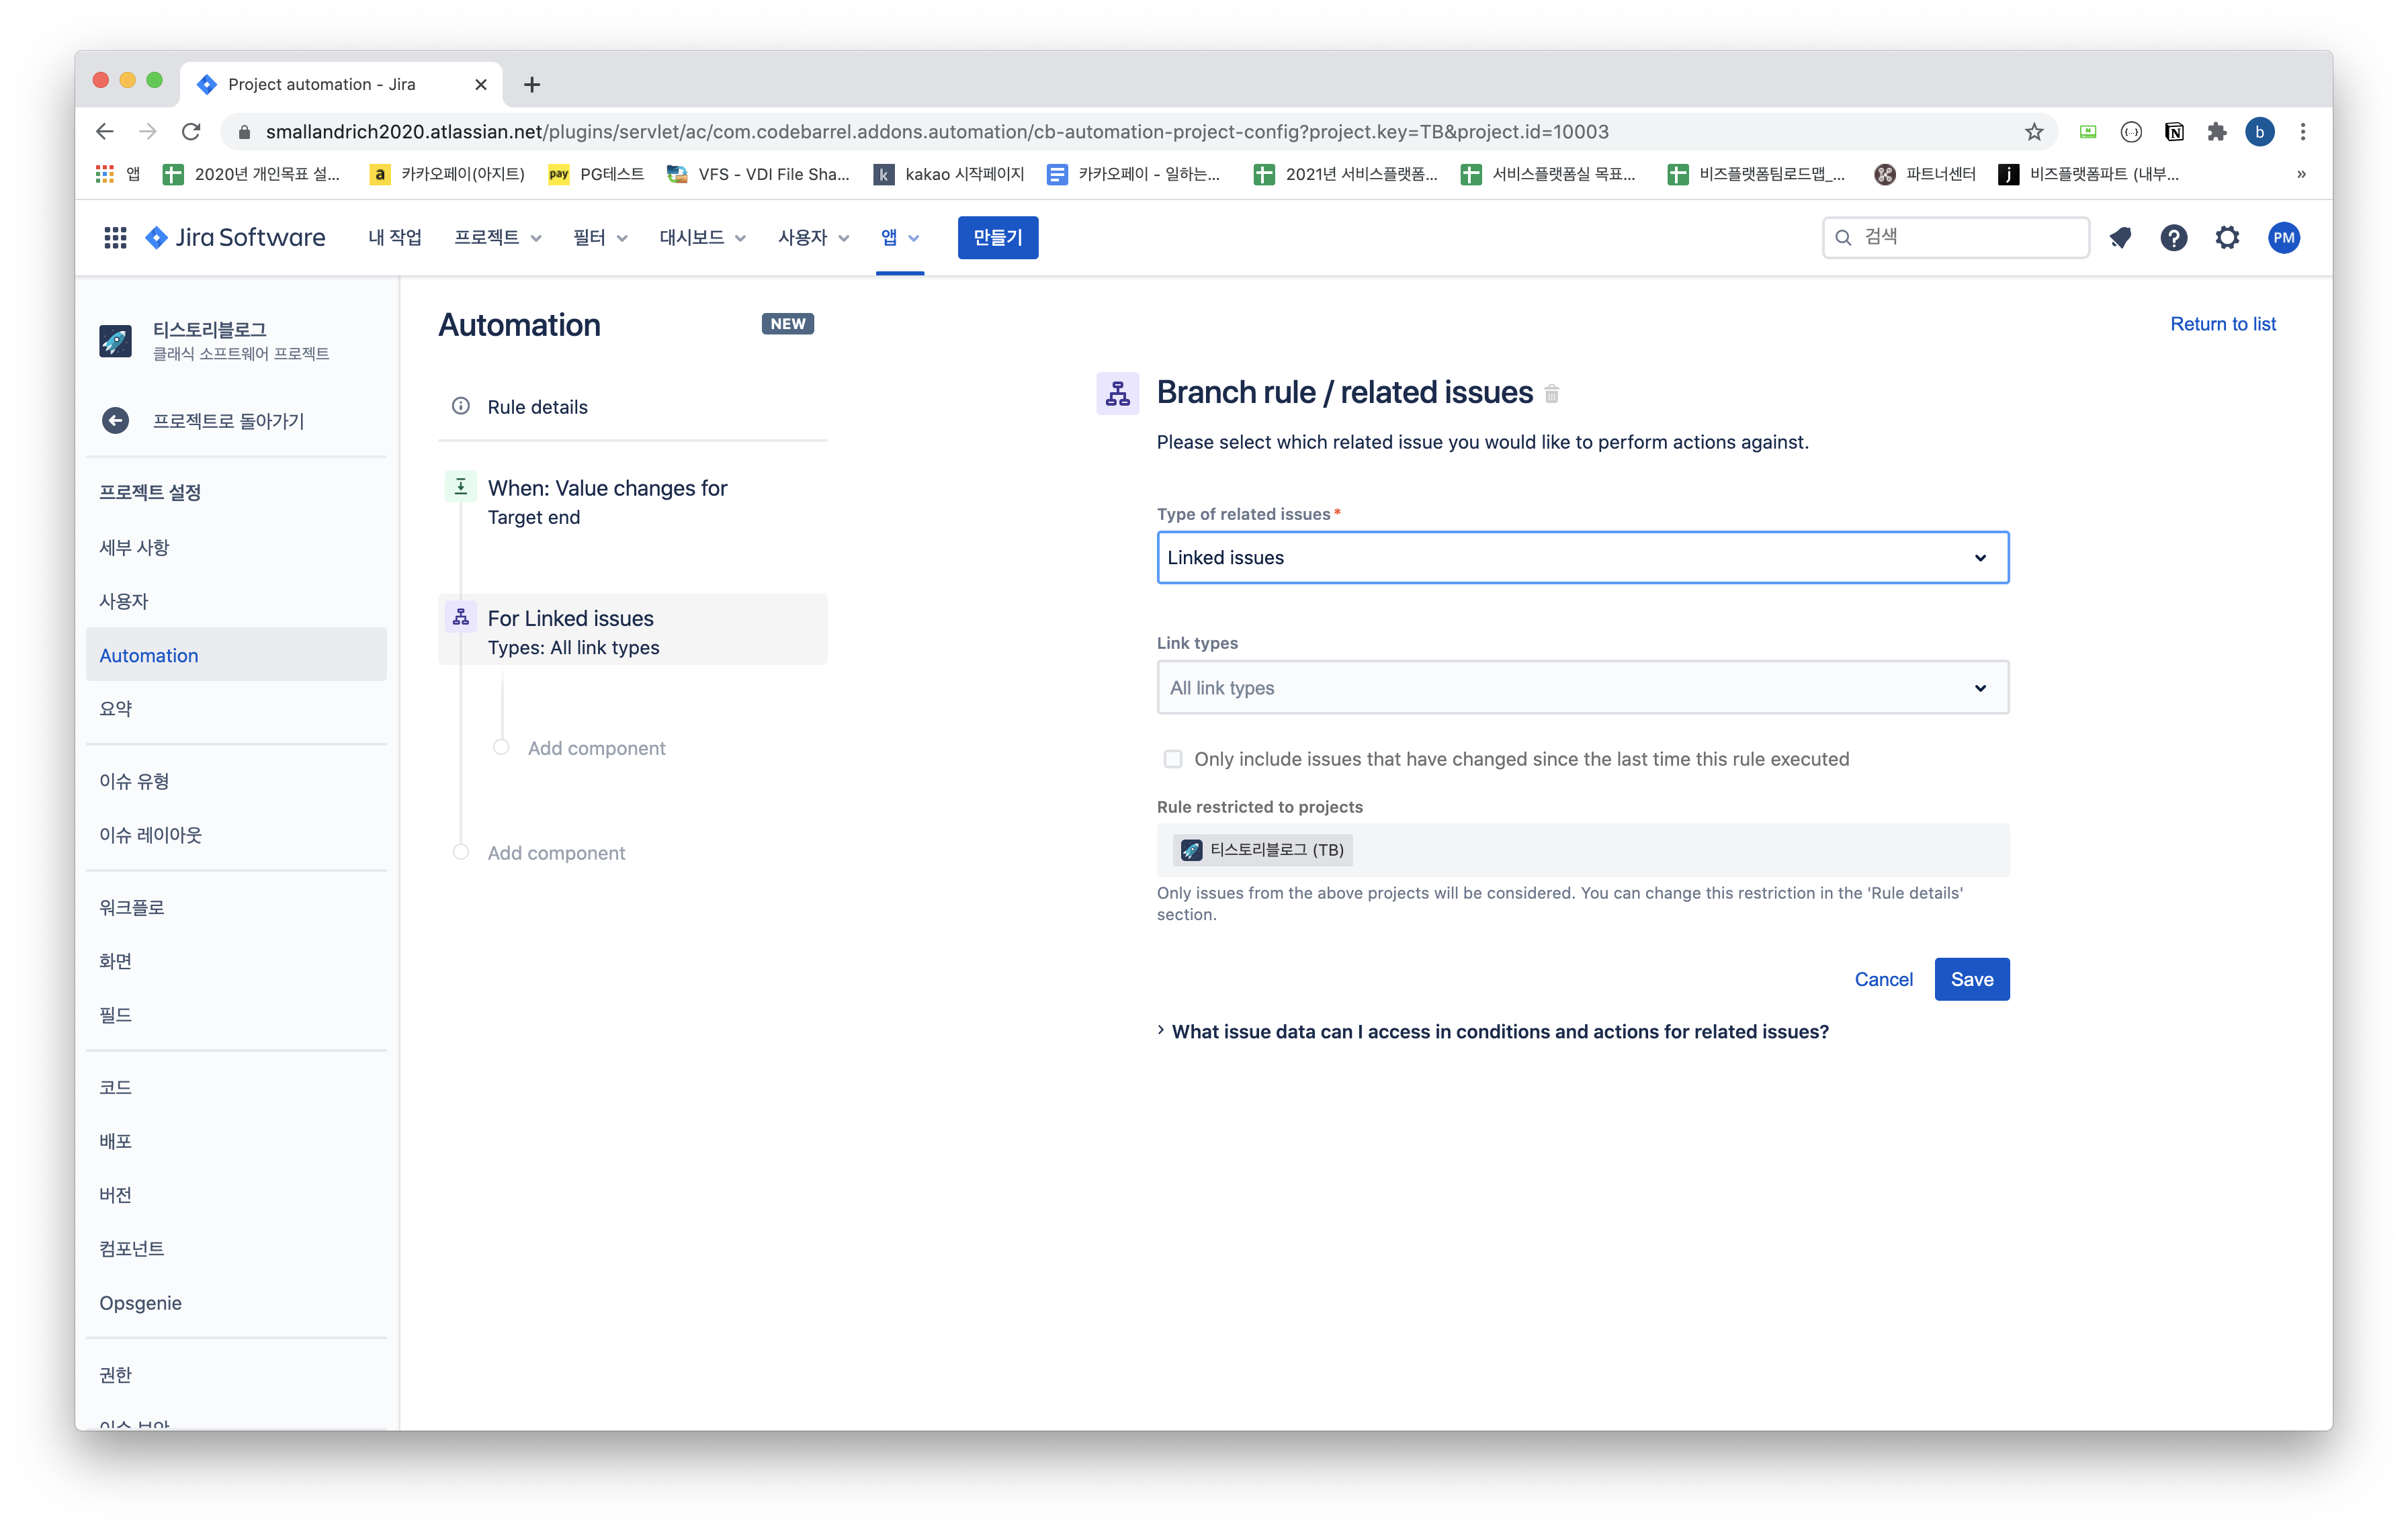Open Chrome extensions puzzle icon
Viewport: 2408px width, 1530px height.
[2216, 132]
